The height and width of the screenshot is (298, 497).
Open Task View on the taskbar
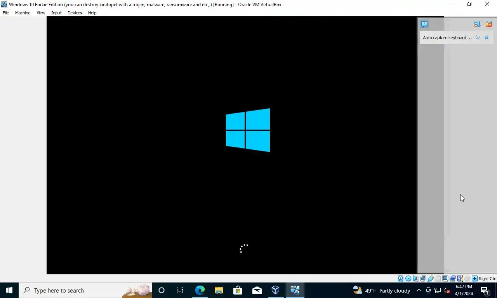click(x=180, y=290)
